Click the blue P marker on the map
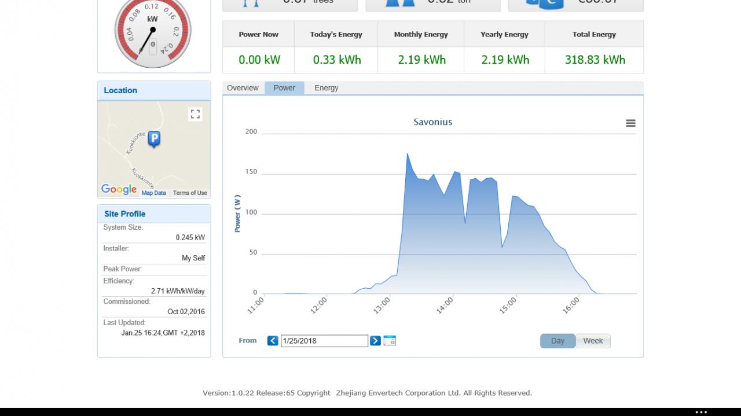This screenshot has height=416, width=741. pos(154,139)
